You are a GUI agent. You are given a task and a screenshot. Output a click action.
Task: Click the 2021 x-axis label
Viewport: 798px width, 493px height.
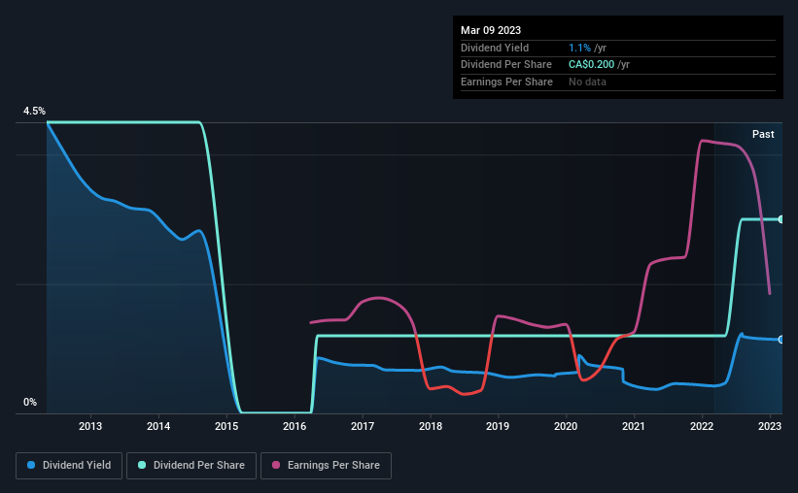coord(634,426)
